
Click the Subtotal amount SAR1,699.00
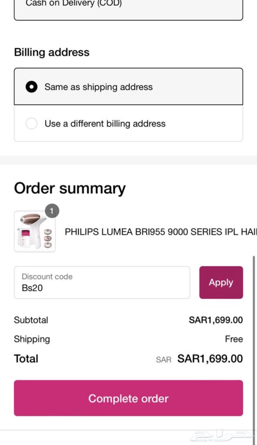(216, 320)
